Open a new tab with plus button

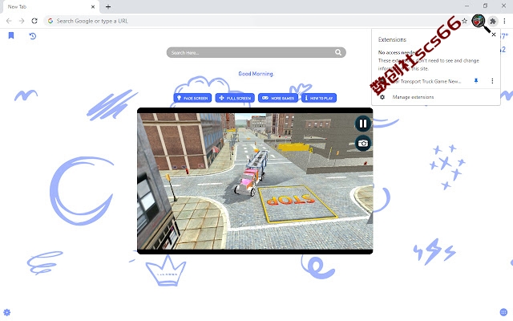point(108,6)
